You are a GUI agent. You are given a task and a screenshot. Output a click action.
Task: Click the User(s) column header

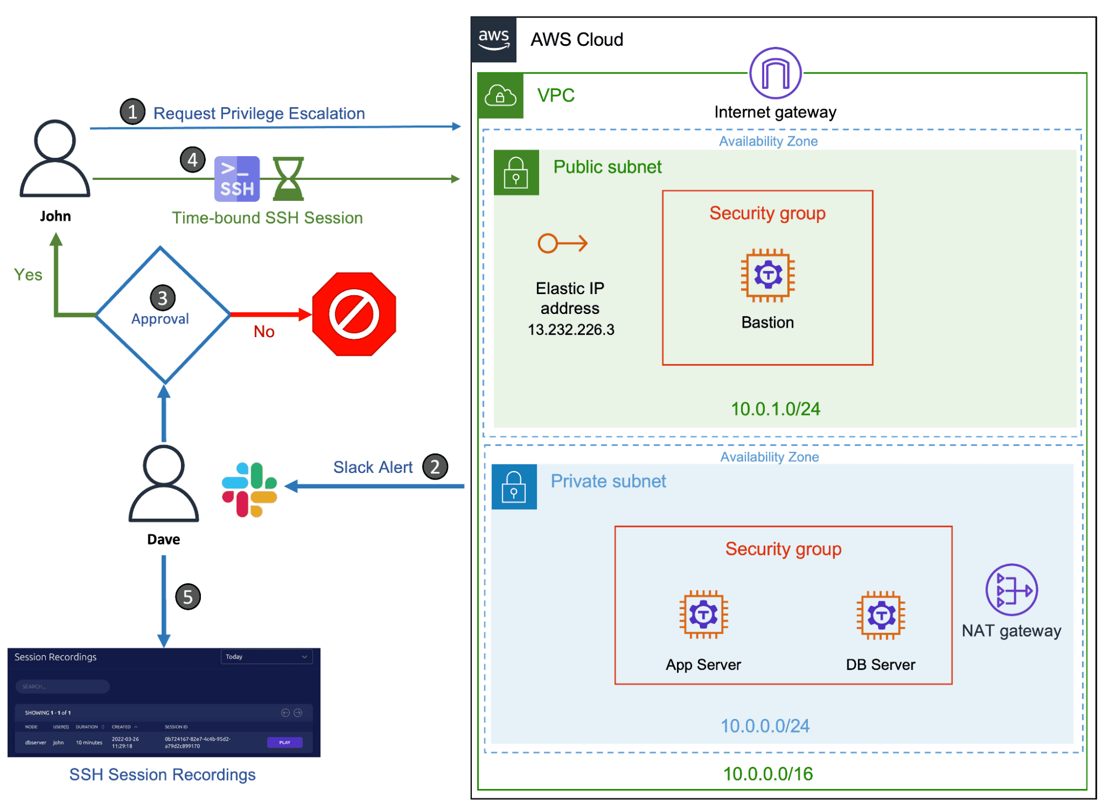tap(61, 727)
